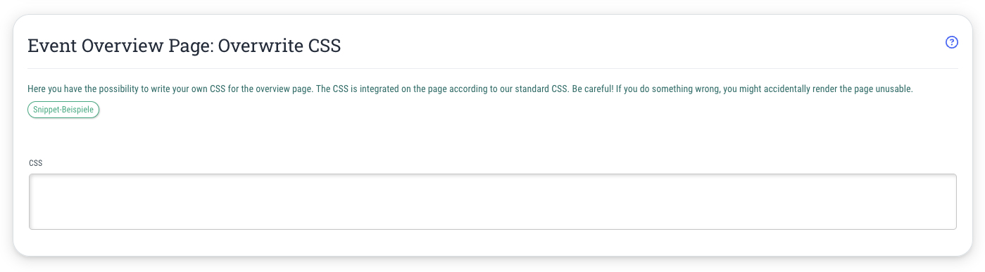Click the CSS field label
This screenshot has height=272, width=985.
tap(35, 163)
